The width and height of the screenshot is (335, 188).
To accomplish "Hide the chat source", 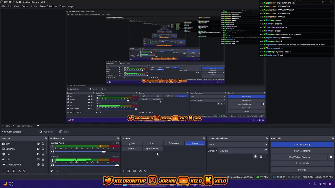I will [38, 154].
